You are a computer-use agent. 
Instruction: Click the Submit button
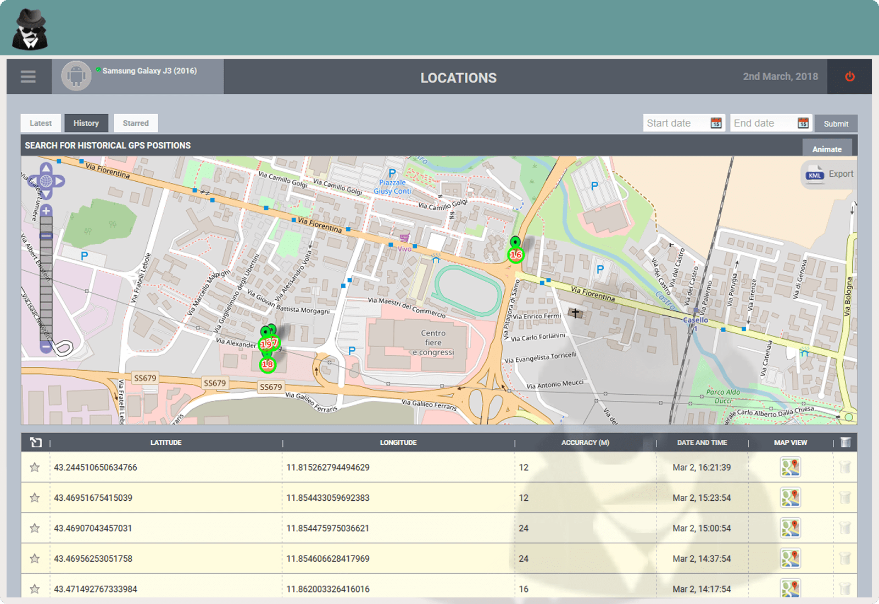(836, 123)
